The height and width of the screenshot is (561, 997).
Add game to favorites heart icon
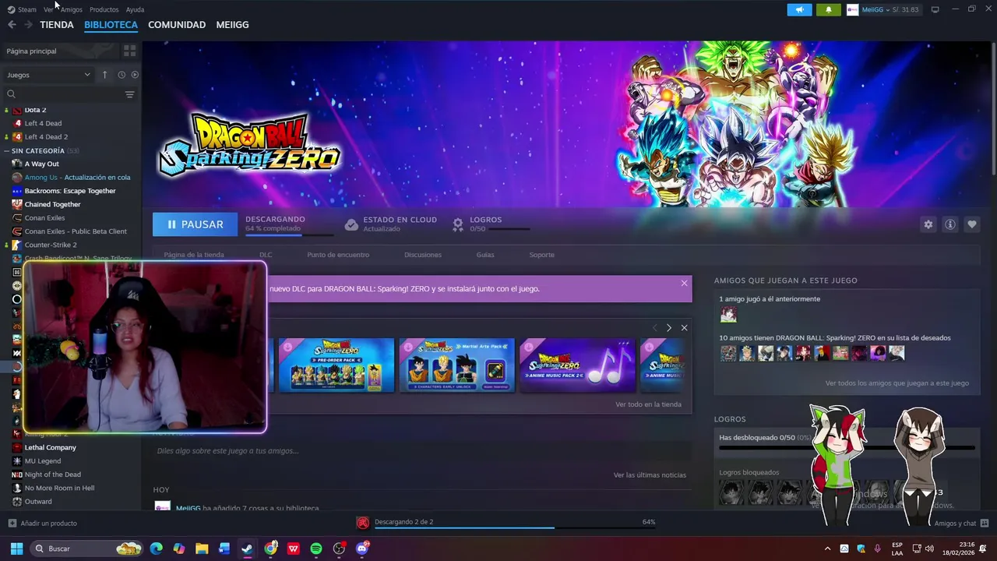(971, 224)
